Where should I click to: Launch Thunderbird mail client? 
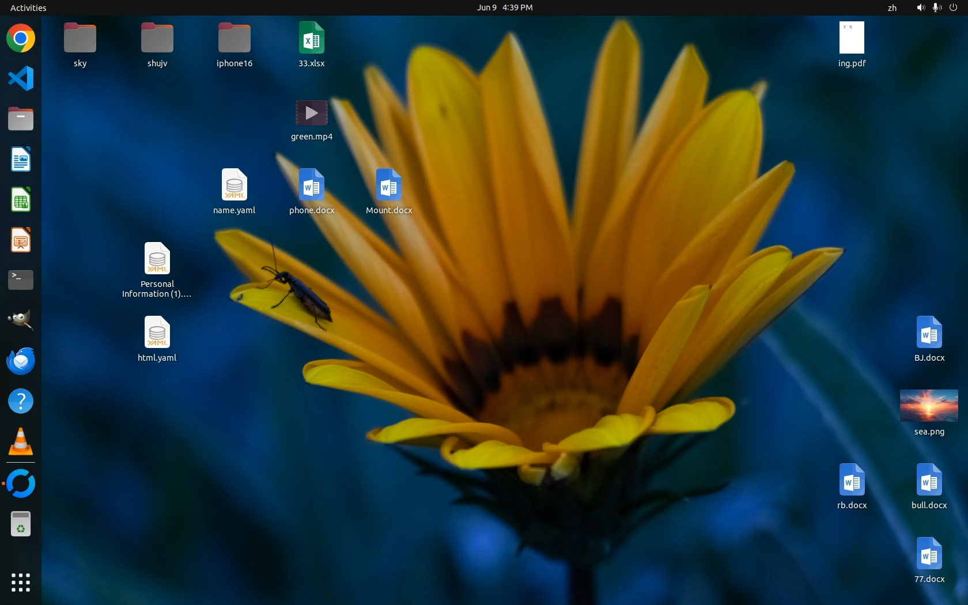[x=21, y=361]
